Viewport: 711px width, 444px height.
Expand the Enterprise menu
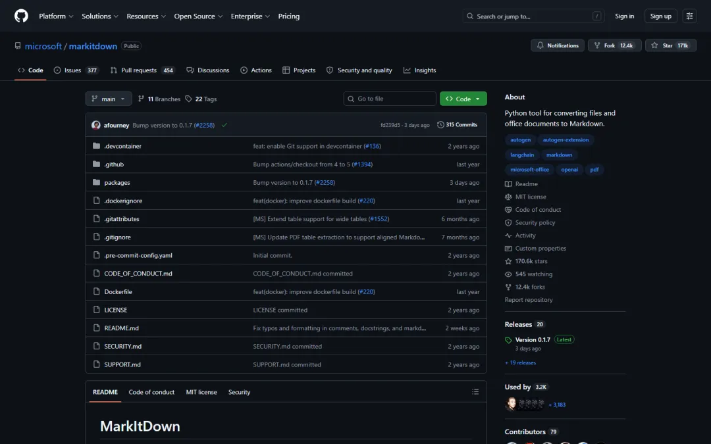(x=250, y=16)
